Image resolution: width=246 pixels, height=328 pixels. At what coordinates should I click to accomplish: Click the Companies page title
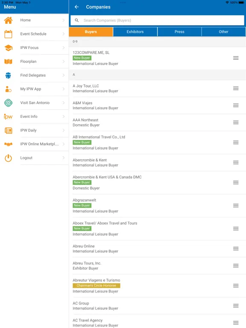pyautogui.click(x=98, y=7)
